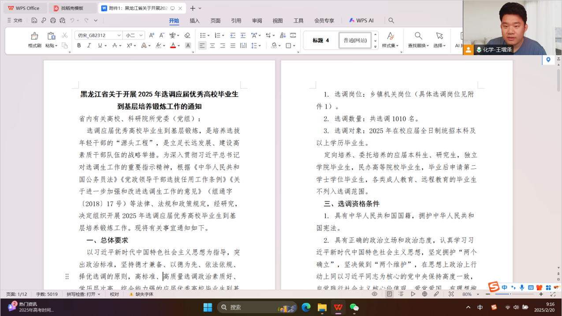This screenshot has height=316, width=562.
Task: Click the clear formatting eraser icon
Action: tap(187, 35)
